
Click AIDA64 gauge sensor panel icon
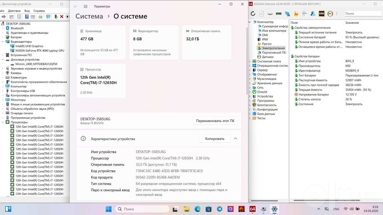pos(330,14)
